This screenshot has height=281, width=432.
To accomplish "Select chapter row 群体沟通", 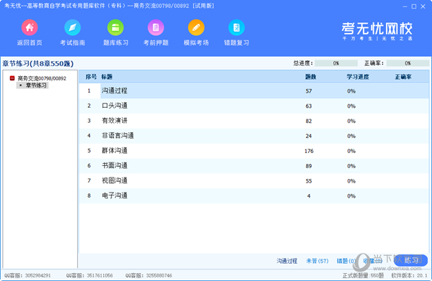I will click(x=254, y=151).
